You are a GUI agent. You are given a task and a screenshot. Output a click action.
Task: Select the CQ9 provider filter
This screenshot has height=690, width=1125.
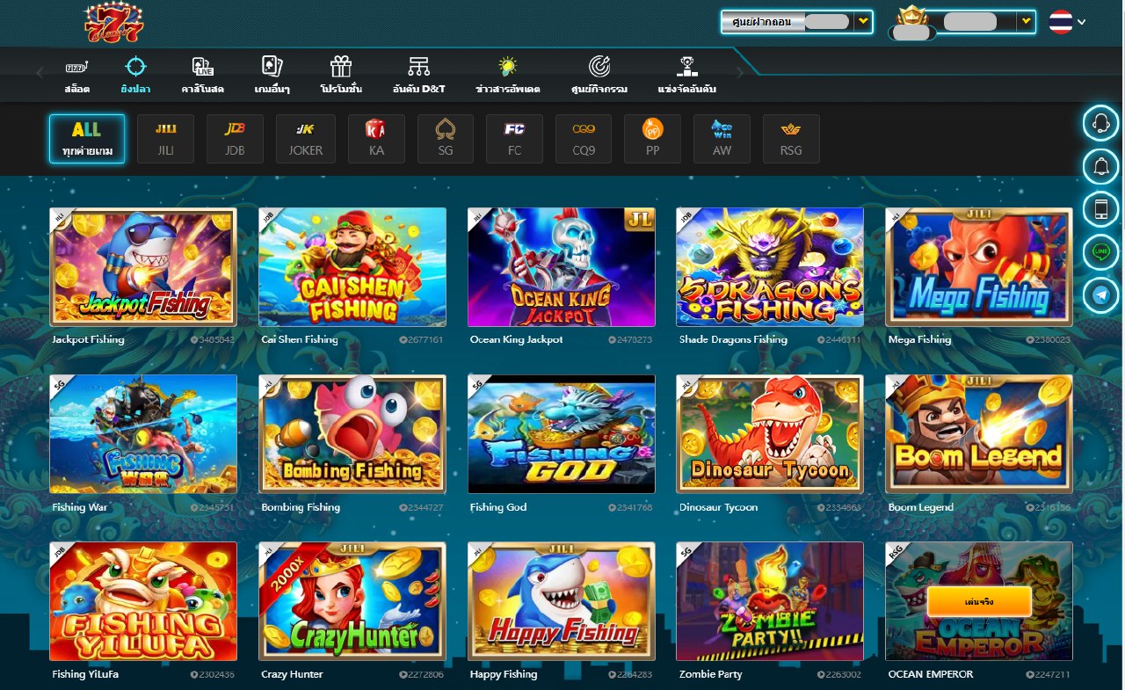[584, 139]
